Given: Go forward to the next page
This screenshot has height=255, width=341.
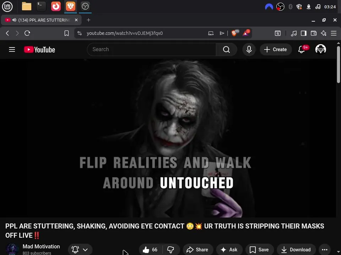Looking at the screenshot, I should 17,33.
